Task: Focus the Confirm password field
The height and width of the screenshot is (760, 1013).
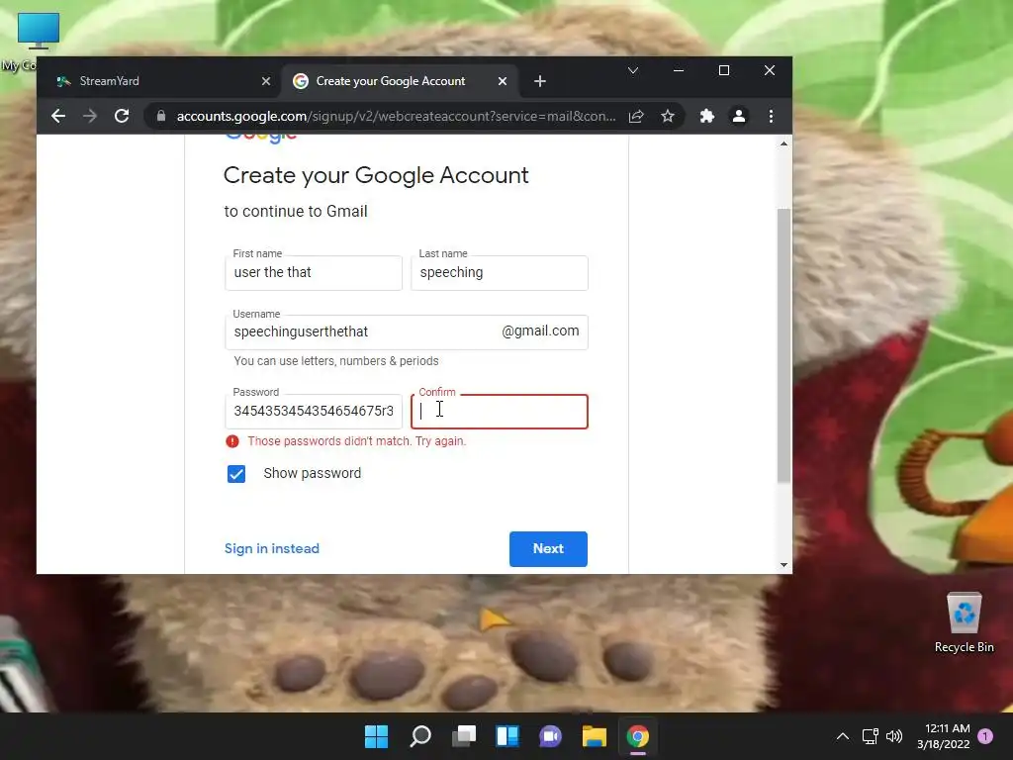Action: (500, 412)
